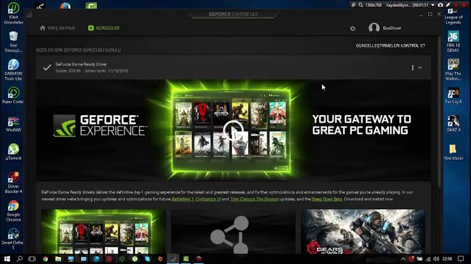Open the Civilization VI link
This screenshot has width=471, height=264.
[x=208, y=199]
